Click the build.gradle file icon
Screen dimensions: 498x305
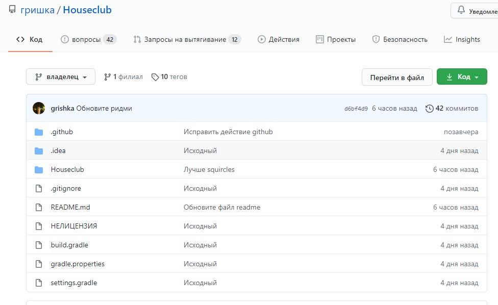click(39, 245)
